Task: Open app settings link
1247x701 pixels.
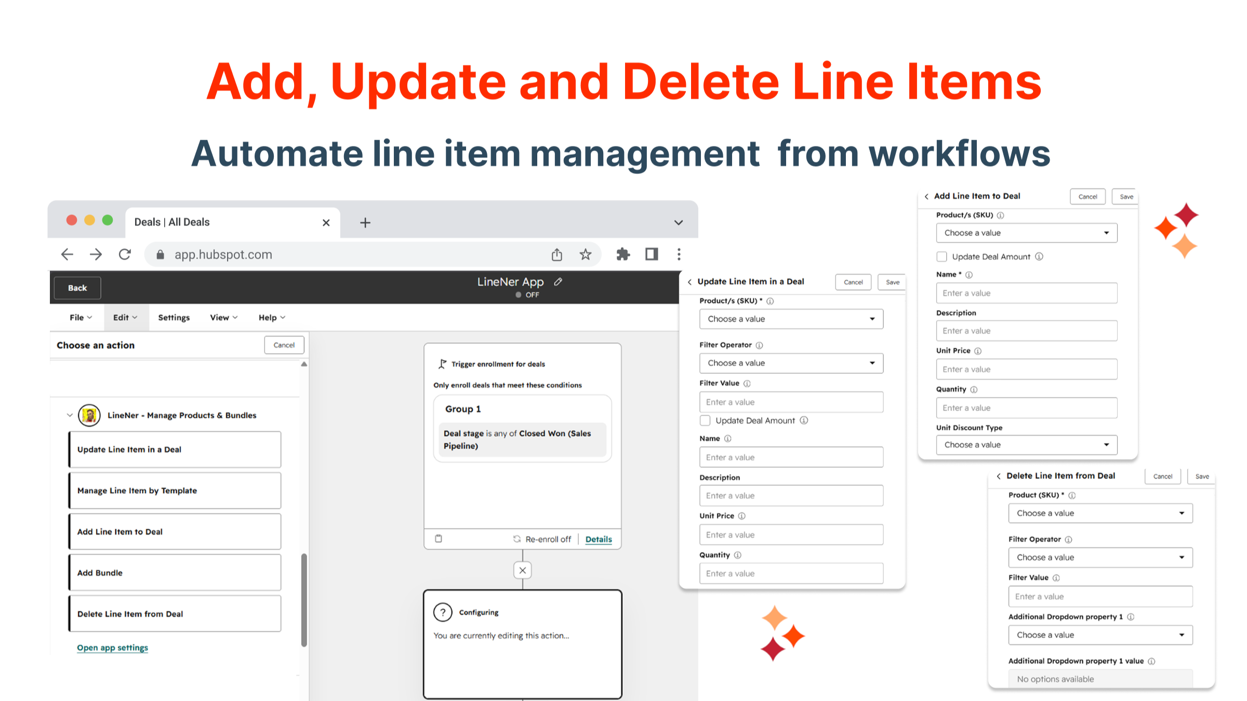Action: (112, 648)
